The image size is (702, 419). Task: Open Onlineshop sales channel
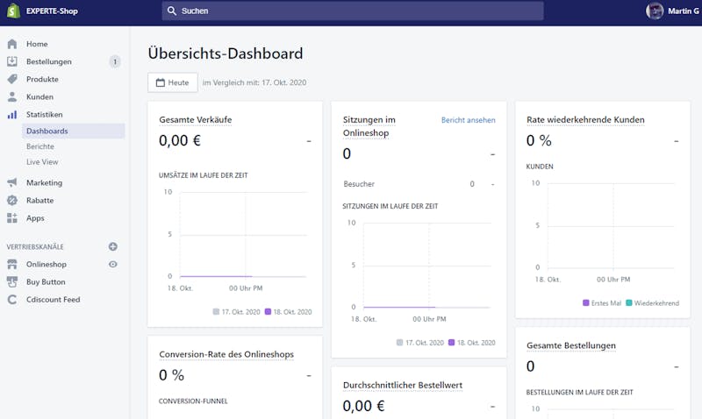coord(47,264)
